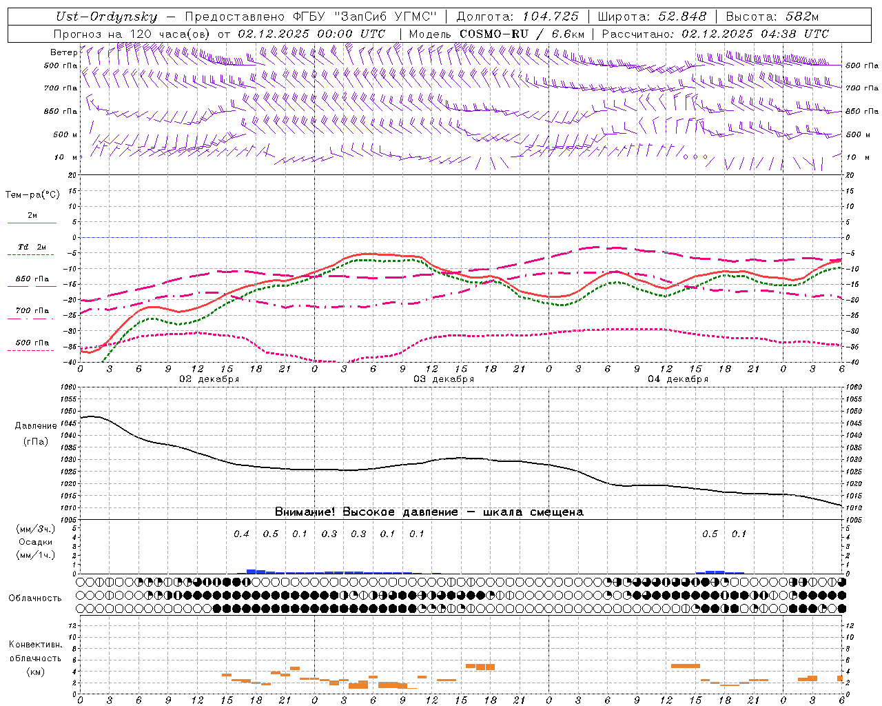Screen dimensions: 882x706
Task: Select the forecast line "Прогноз на 120 часа(ов)"
Action: click(133, 34)
